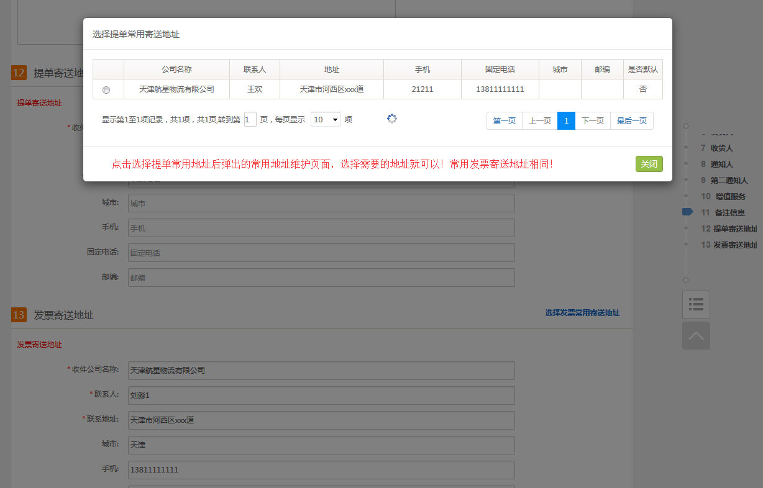Click the 公司名称 column header
763x488 pixels.
click(176, 70)
